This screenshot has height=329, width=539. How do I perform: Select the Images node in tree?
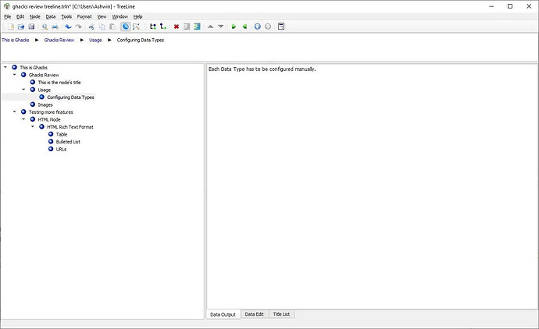(x=45, y=104)
